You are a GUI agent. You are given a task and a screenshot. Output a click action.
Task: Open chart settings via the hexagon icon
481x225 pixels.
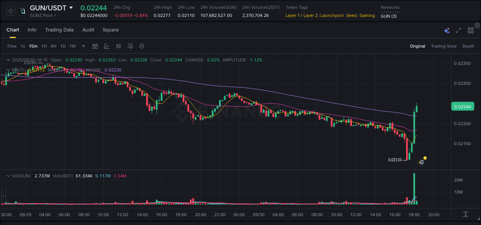tap(142, 46)
